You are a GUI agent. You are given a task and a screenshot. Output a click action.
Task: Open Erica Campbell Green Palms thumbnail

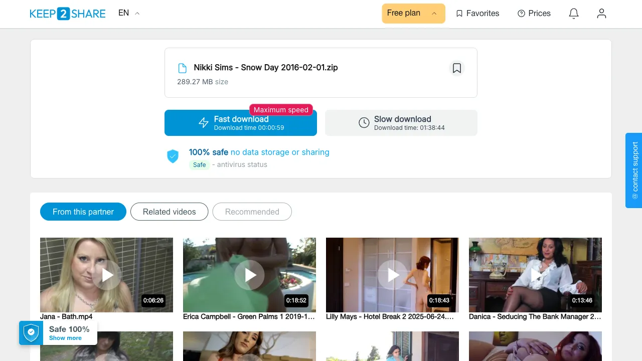point(249,275)
